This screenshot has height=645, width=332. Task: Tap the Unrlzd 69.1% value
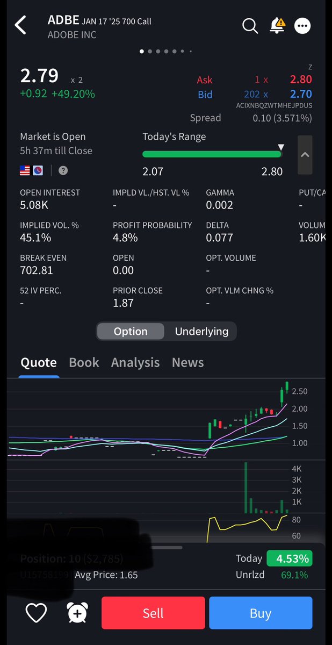[294, 575]
